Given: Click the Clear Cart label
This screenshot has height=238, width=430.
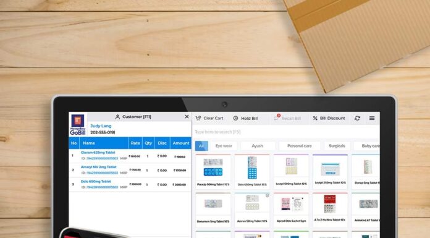Looking at the screenshot, I should 213,118.
